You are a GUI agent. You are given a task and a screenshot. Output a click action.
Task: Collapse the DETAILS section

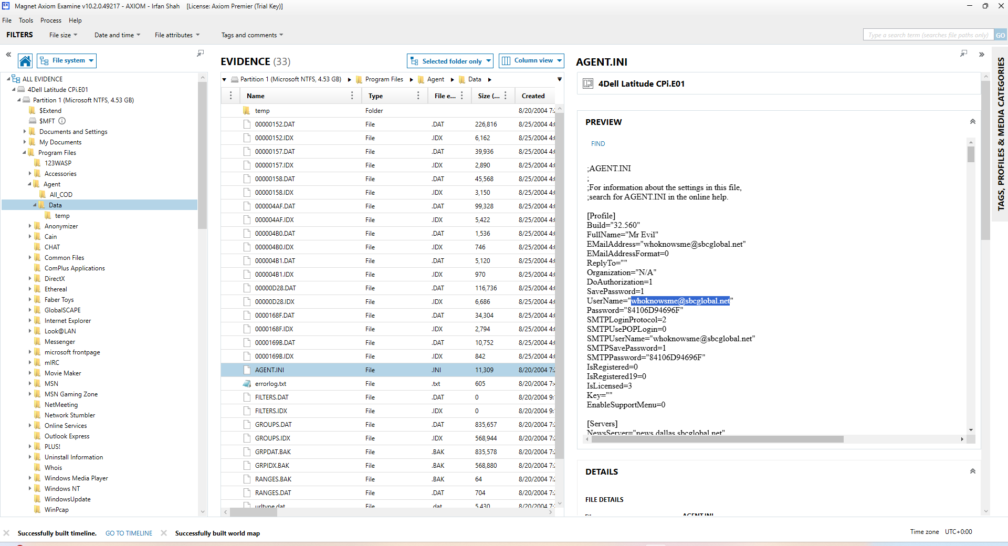pos(972,471)
